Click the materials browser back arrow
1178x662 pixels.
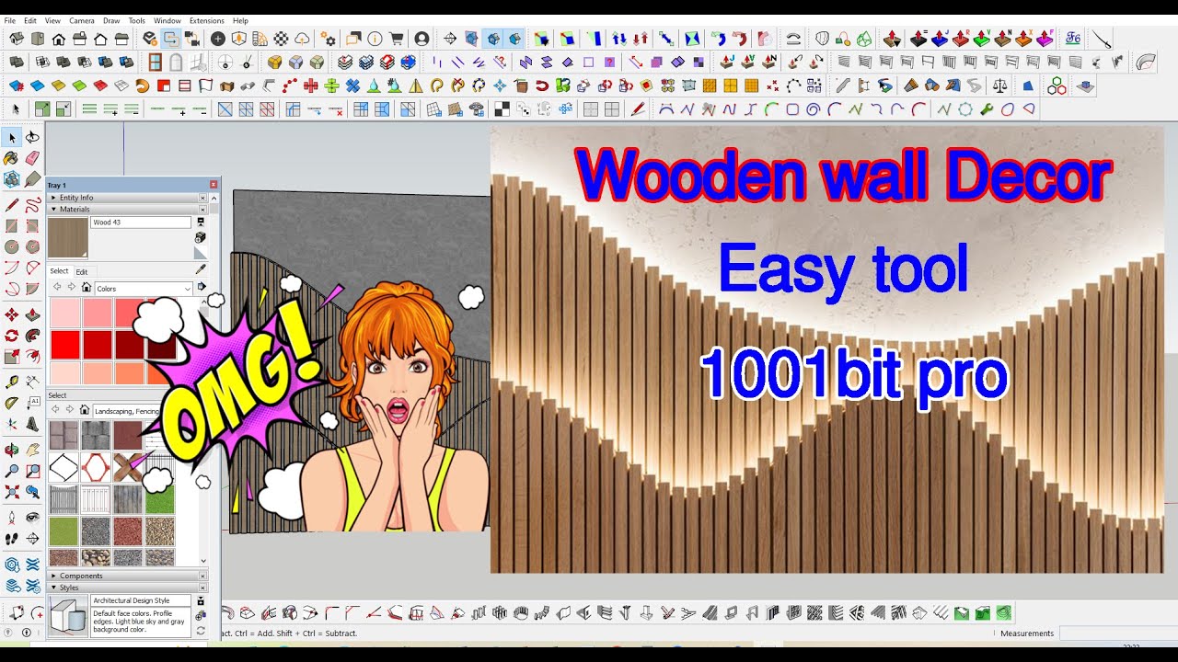pyautogui.click(x=57, y=288)
